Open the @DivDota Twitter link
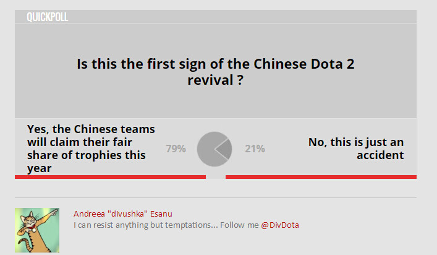437x255 pixels. point(280,225)
